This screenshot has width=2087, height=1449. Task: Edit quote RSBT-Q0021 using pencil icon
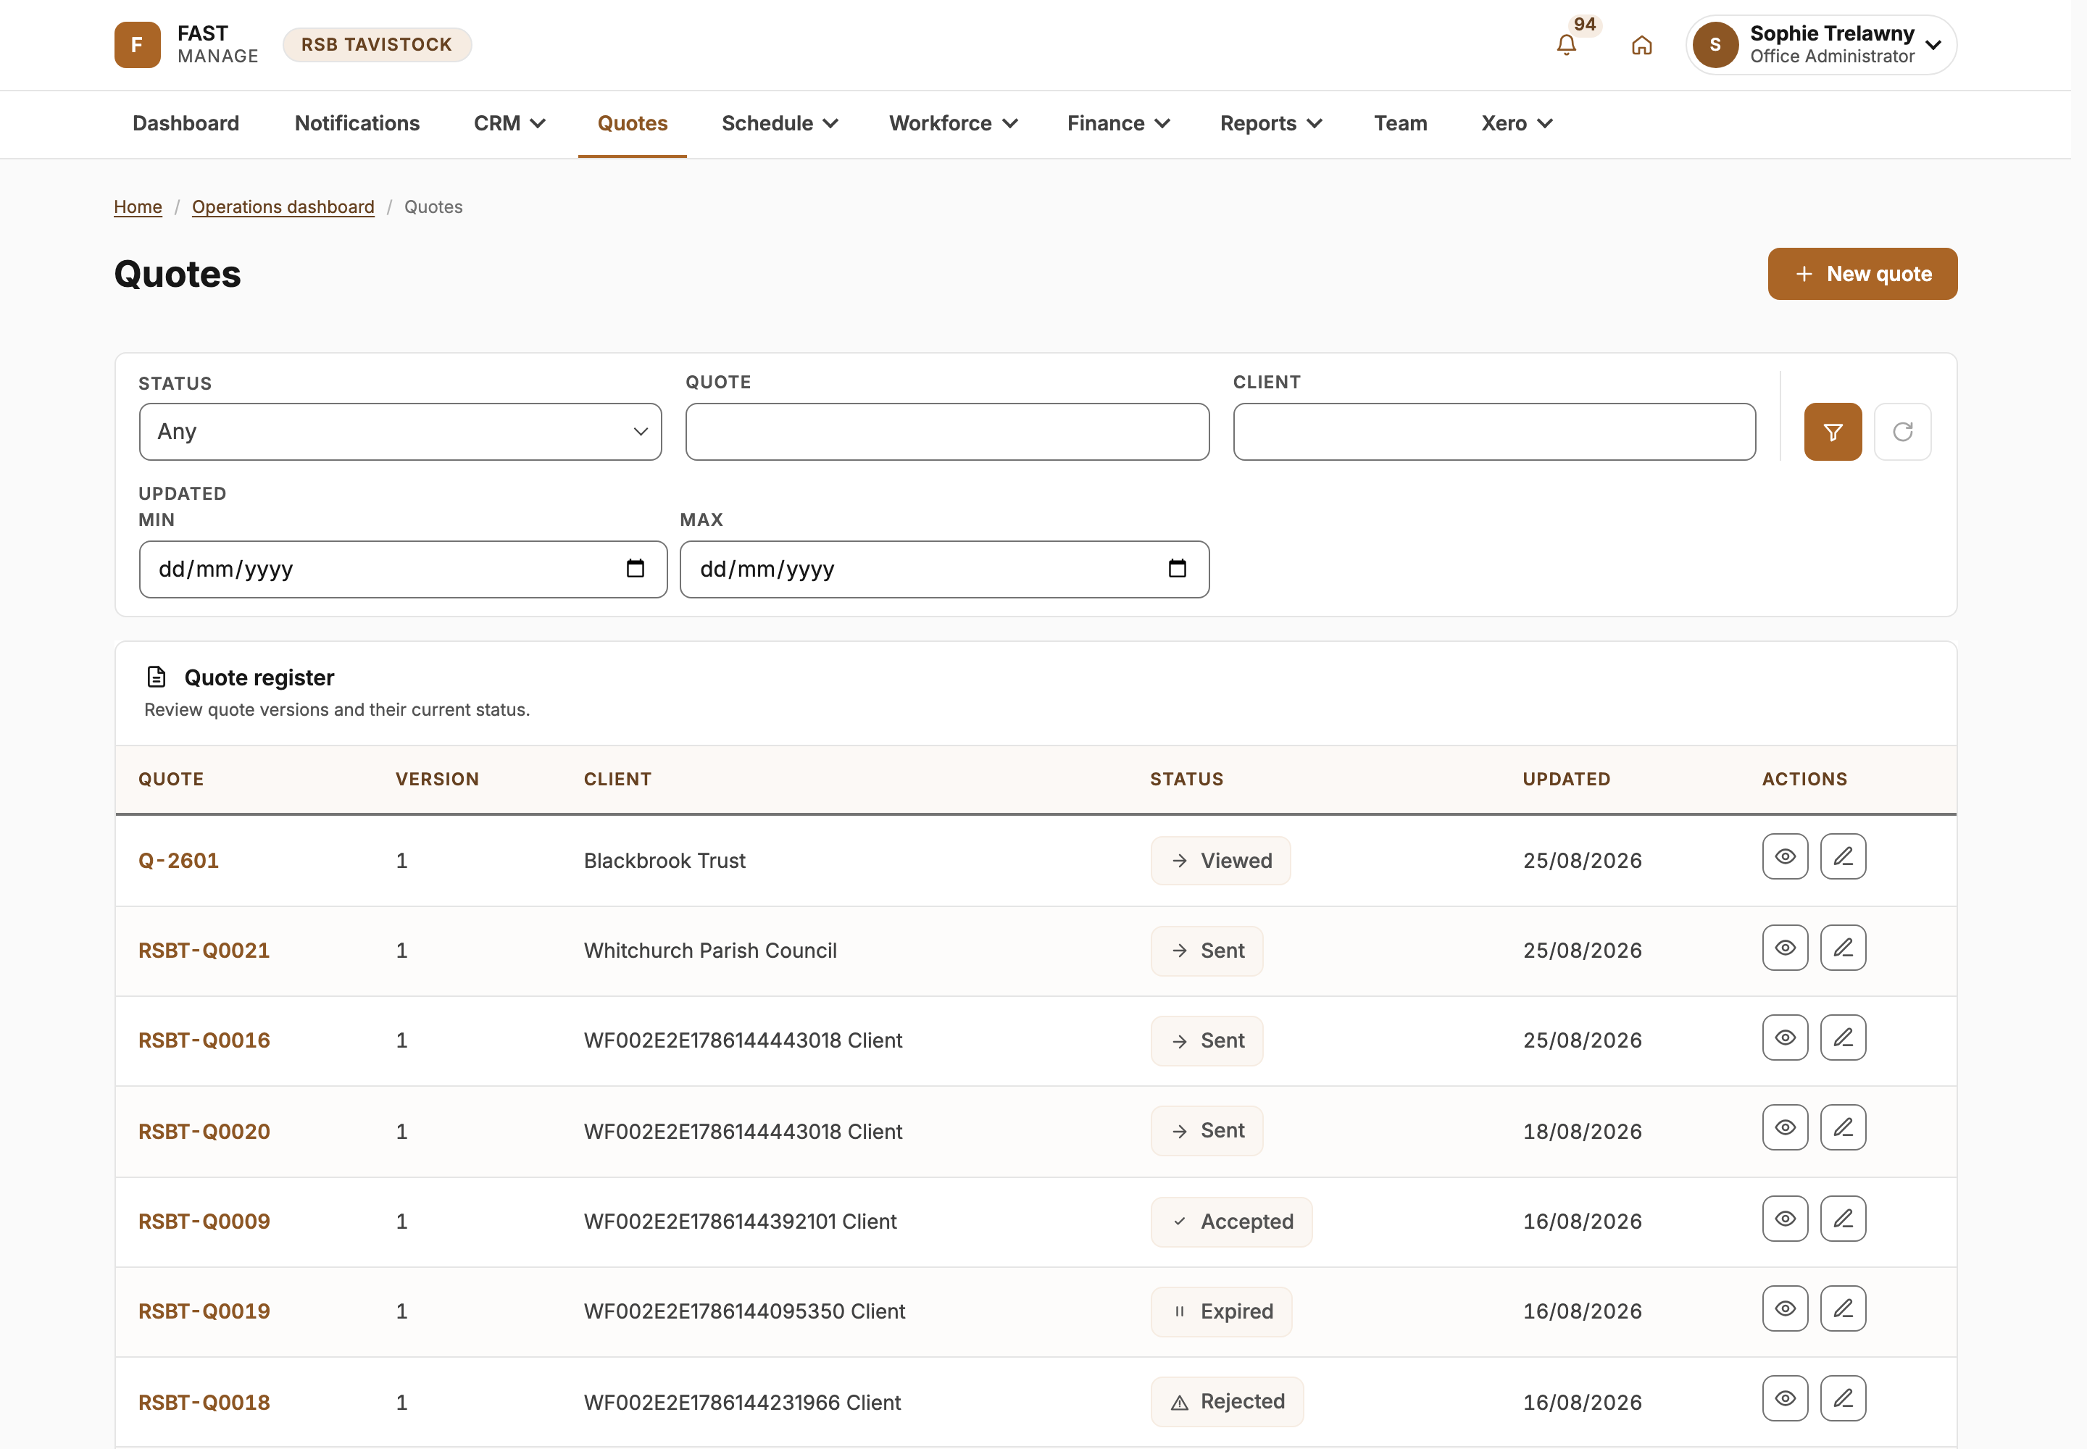1843,948
